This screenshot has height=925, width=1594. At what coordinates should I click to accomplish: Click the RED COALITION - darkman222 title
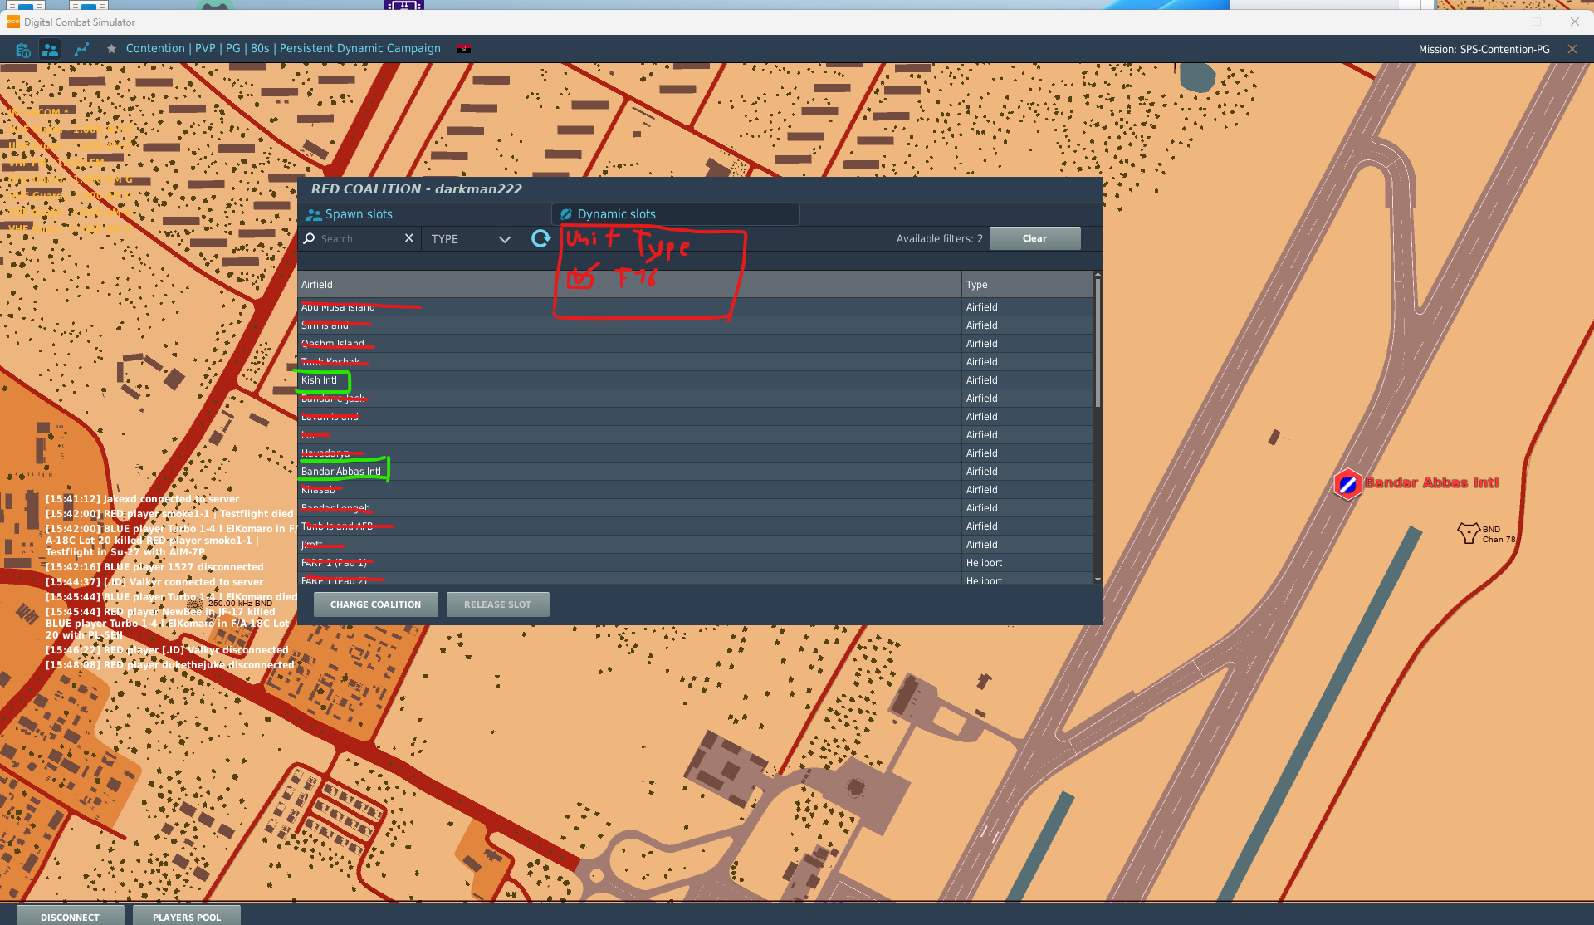(417, 189)
